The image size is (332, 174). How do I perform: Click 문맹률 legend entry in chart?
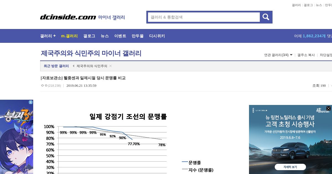pyautogui.click(x=191, y=162)
